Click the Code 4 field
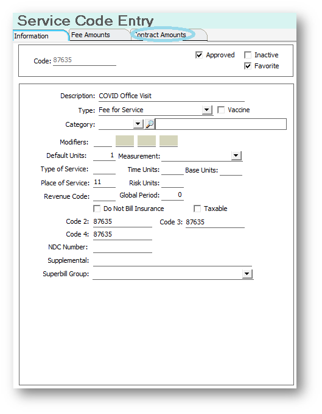Image resolution: width=322 pixels, height=414 pixels. (x=122, y=235)
